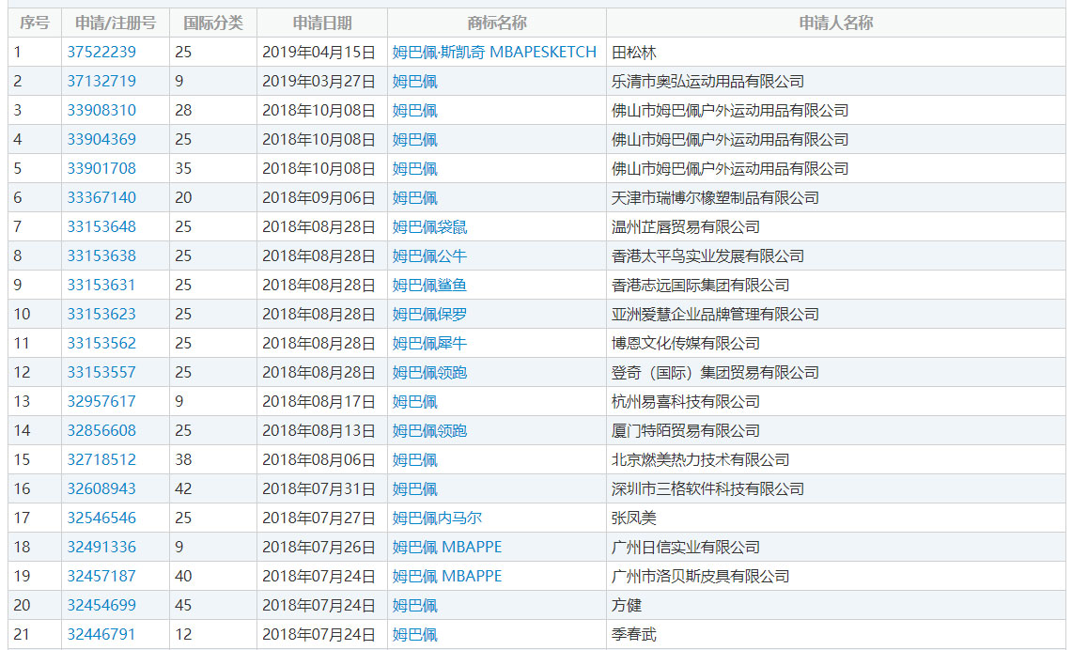1072x650 pixels.
Task: Click the 序号 column header
Action: [35, 23]
